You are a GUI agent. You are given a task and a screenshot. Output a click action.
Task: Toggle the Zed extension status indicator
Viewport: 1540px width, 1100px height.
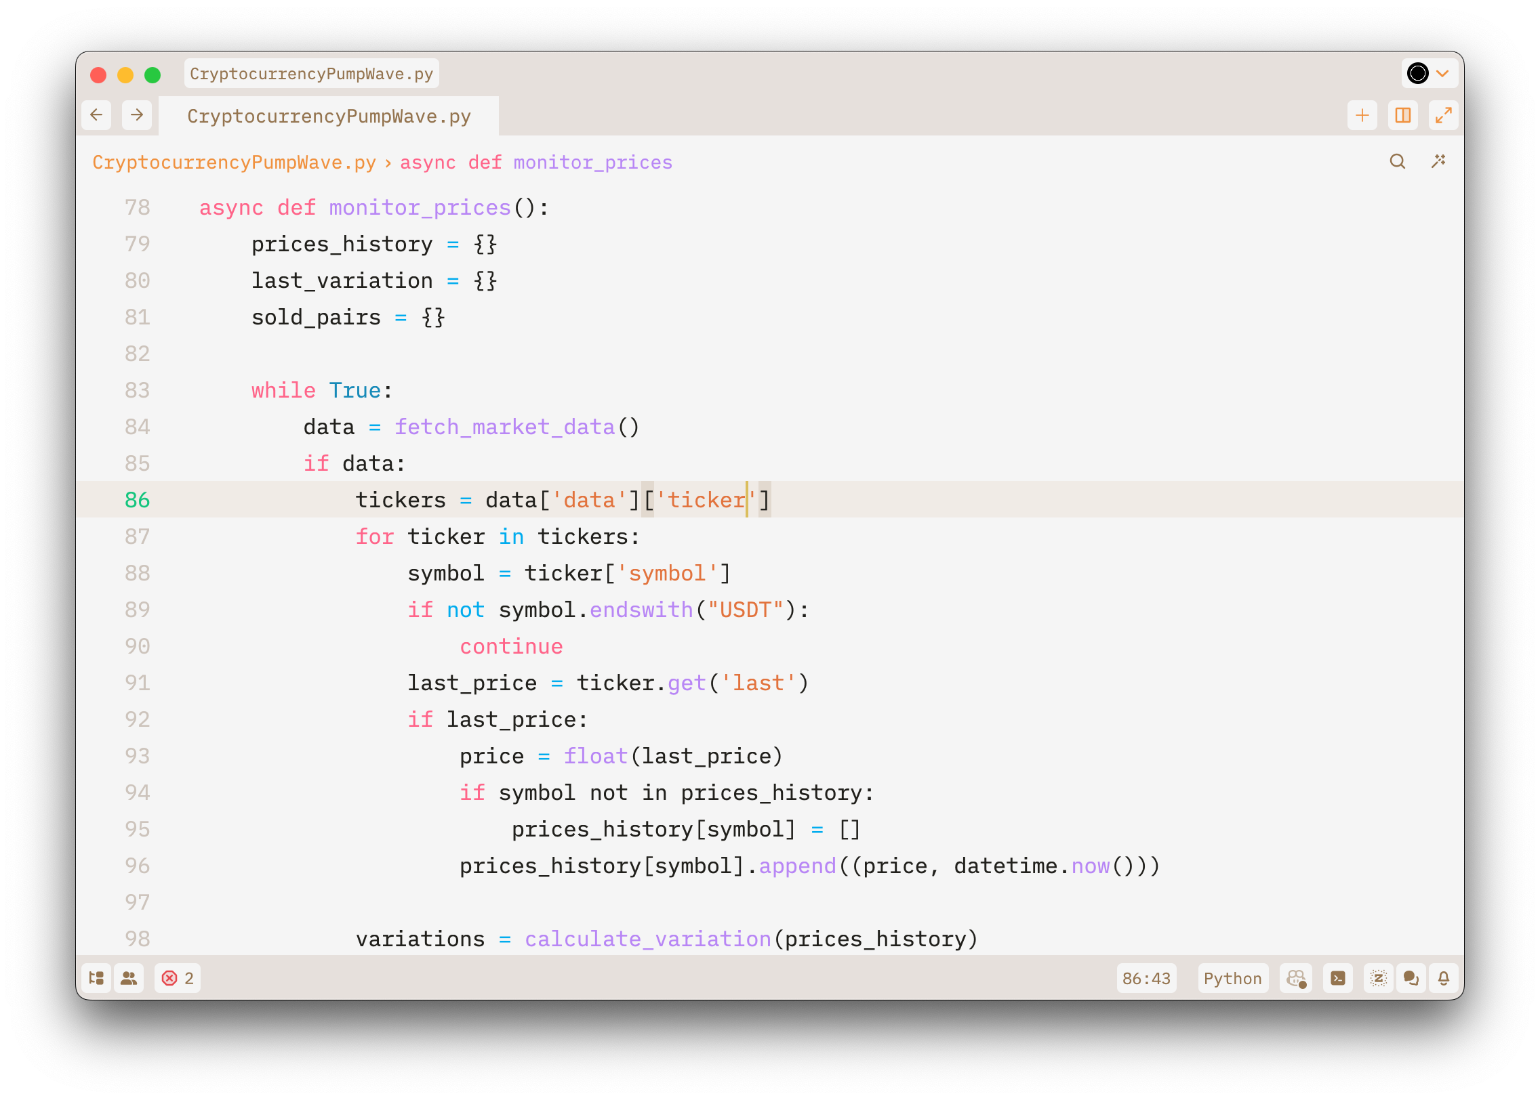(x=1379, y=977)
